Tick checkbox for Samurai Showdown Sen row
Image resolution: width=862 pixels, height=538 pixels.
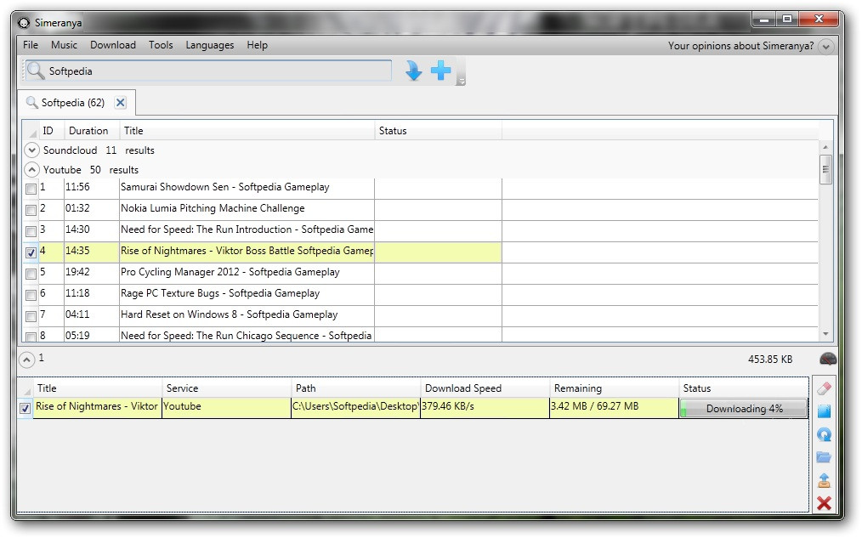[x=31, y=189]
